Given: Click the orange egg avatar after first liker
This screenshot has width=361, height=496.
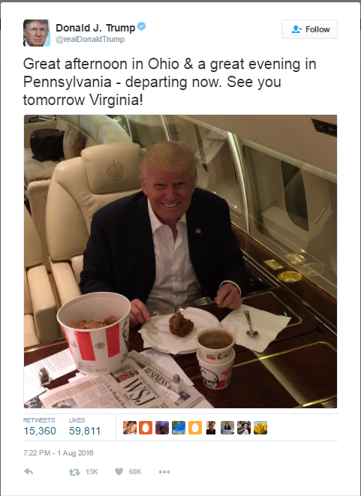Looking at the screenshot, I should (146, 428).
